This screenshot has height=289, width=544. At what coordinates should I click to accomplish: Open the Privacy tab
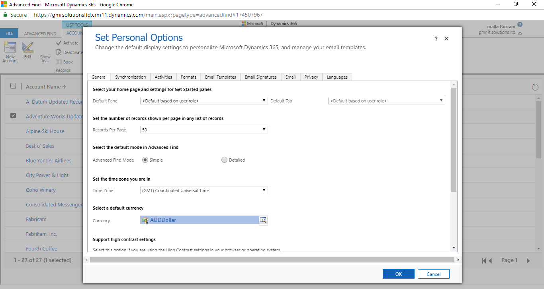click(311, 77)
